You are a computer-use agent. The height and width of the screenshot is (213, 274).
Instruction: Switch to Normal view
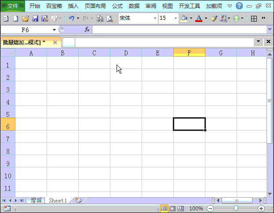click(164, 209)
